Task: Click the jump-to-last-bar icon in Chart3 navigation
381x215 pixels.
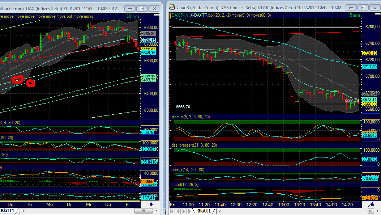Action: coord(189,211)
